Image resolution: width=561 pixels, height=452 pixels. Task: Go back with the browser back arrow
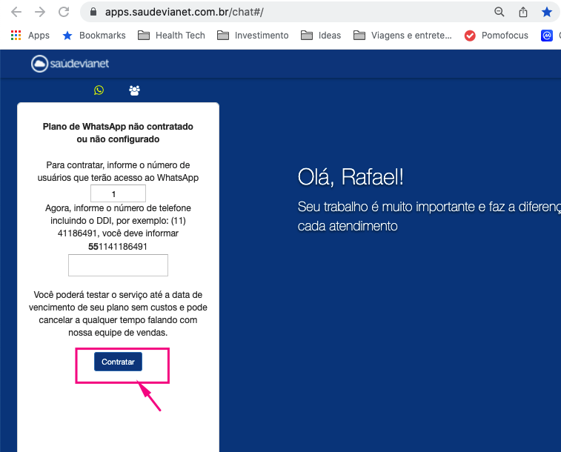(16, 12)
